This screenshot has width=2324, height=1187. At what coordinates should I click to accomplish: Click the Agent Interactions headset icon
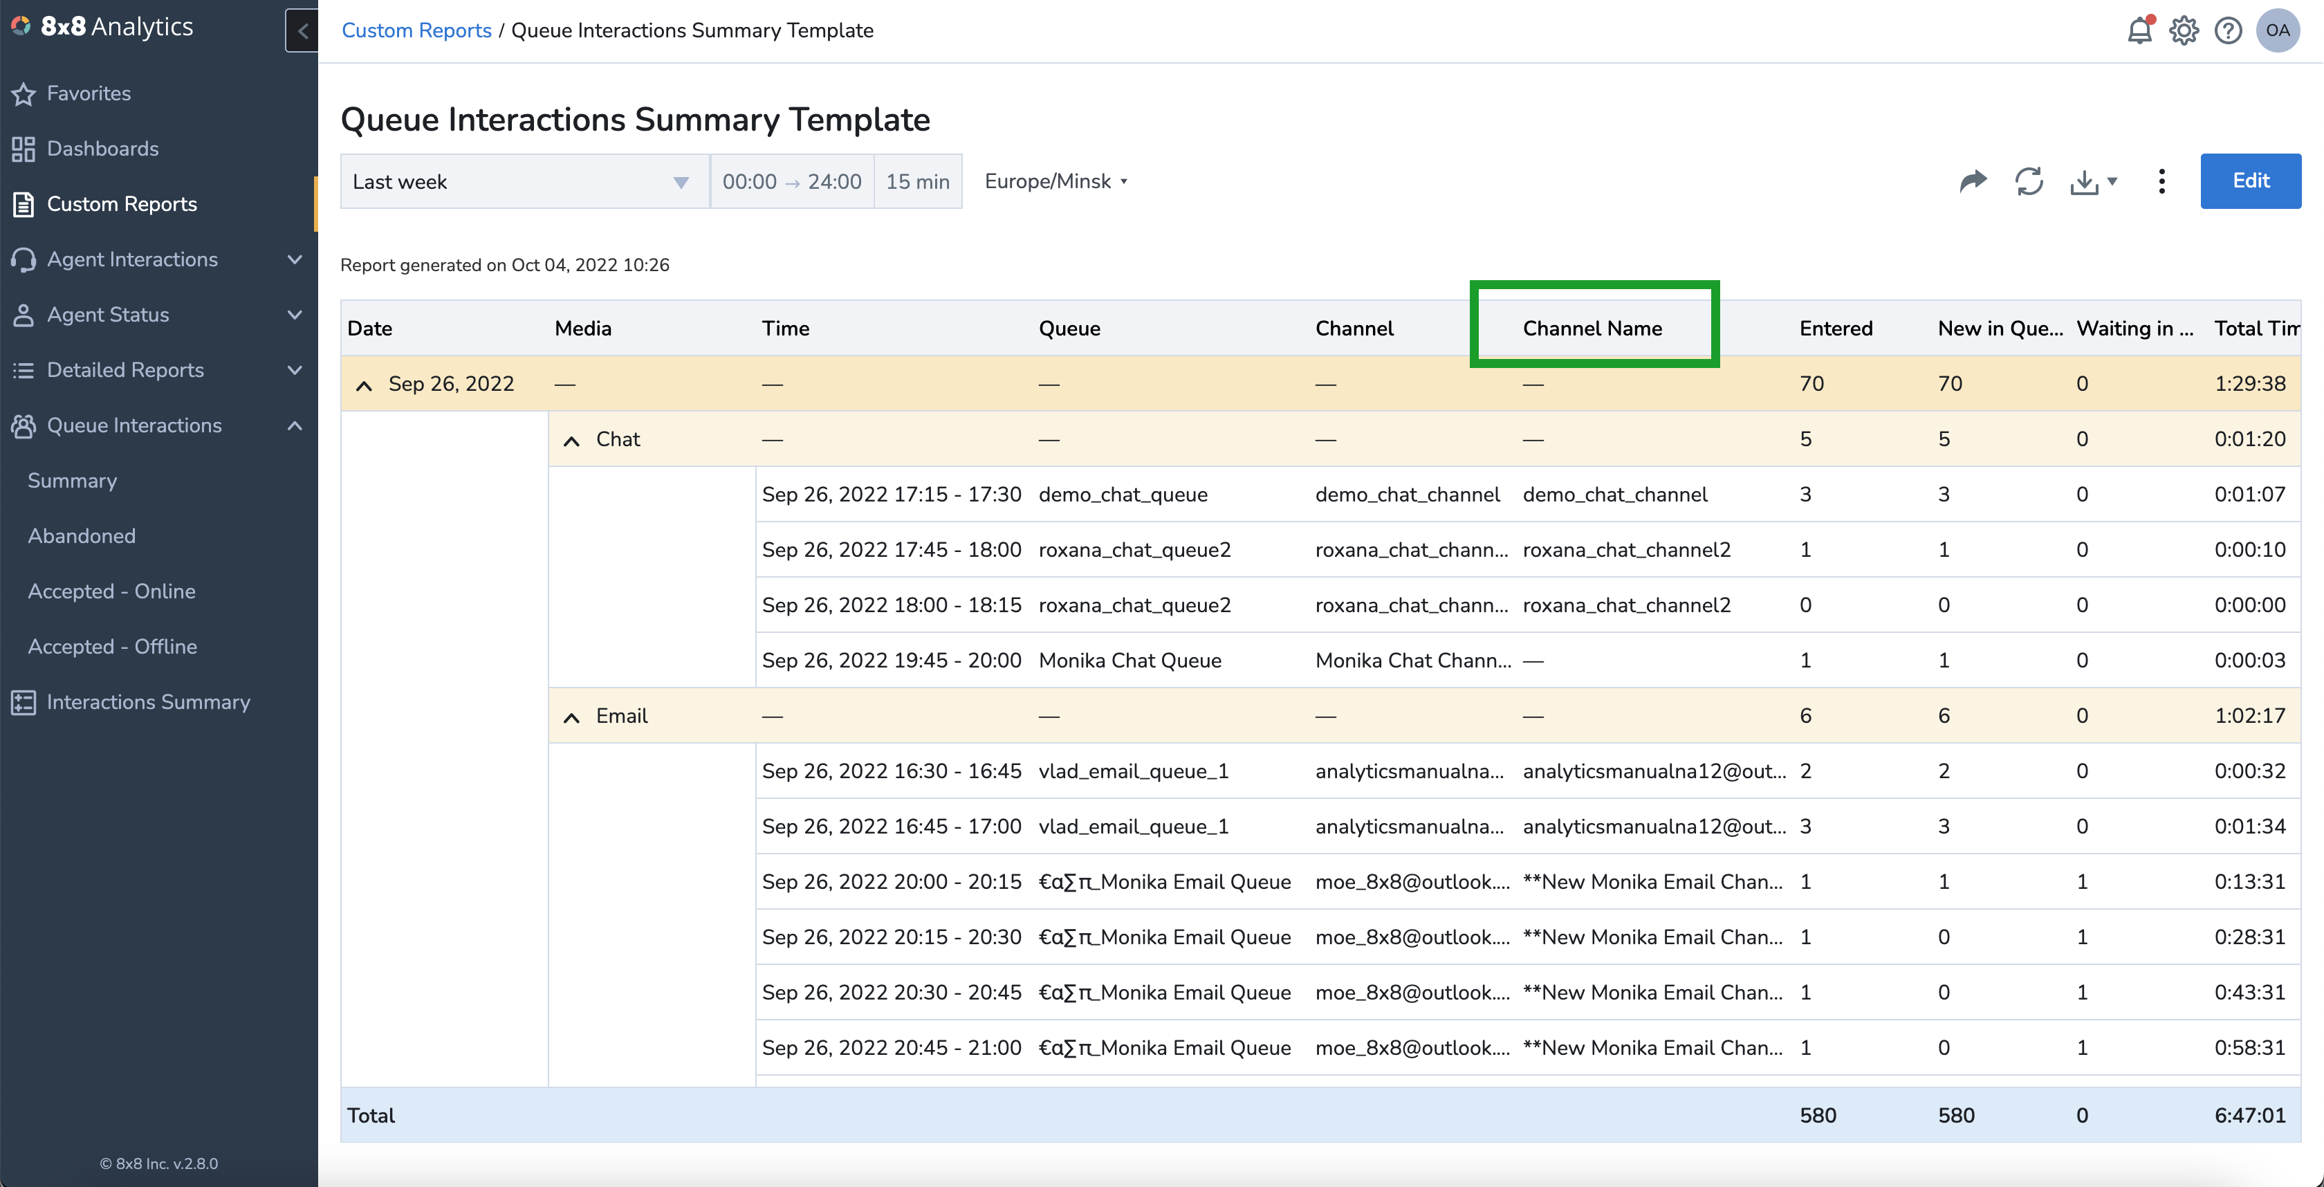[24, 260]
